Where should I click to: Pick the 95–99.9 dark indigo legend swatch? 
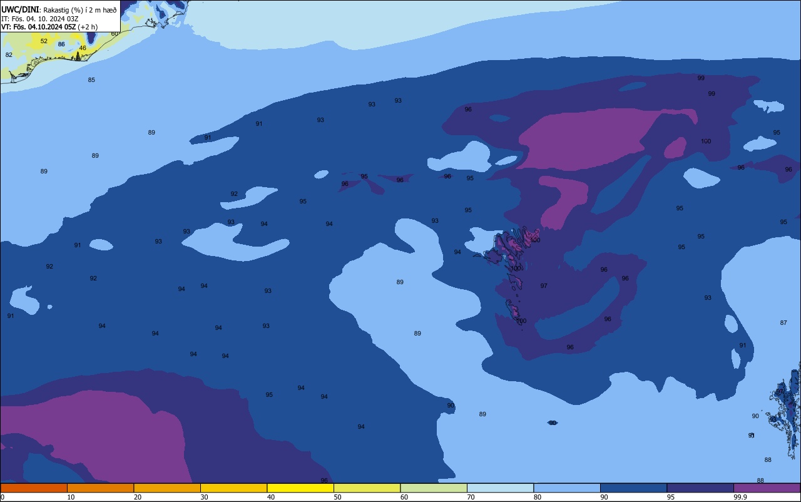pos(700,488)
